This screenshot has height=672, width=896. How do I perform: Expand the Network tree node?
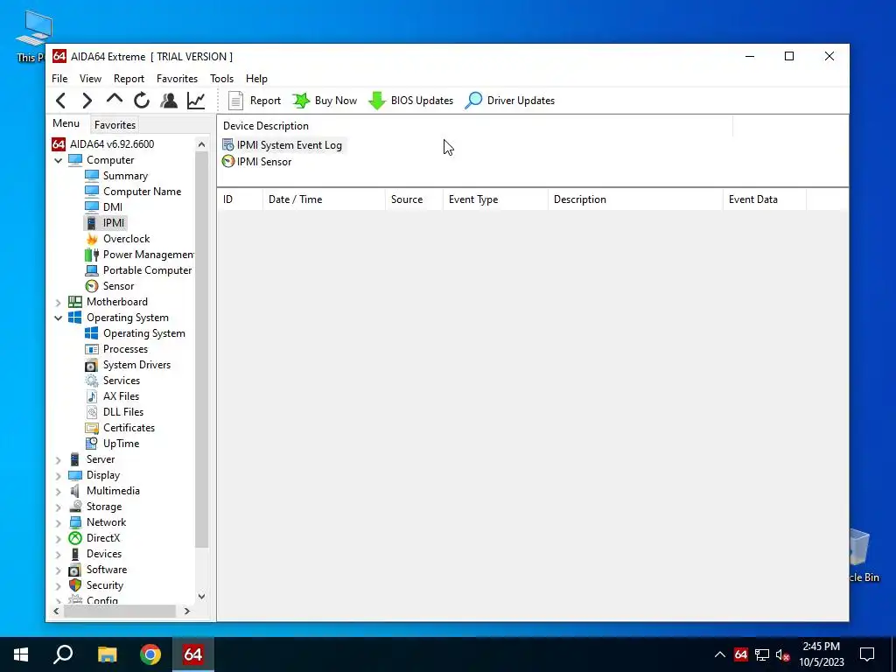coord(59,523)
